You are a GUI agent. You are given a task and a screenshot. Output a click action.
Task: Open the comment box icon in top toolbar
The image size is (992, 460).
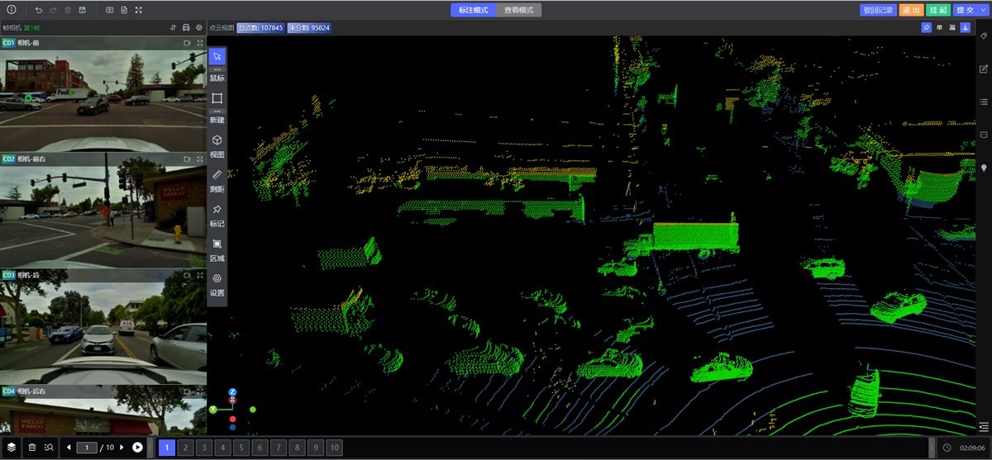pos(110,10)
